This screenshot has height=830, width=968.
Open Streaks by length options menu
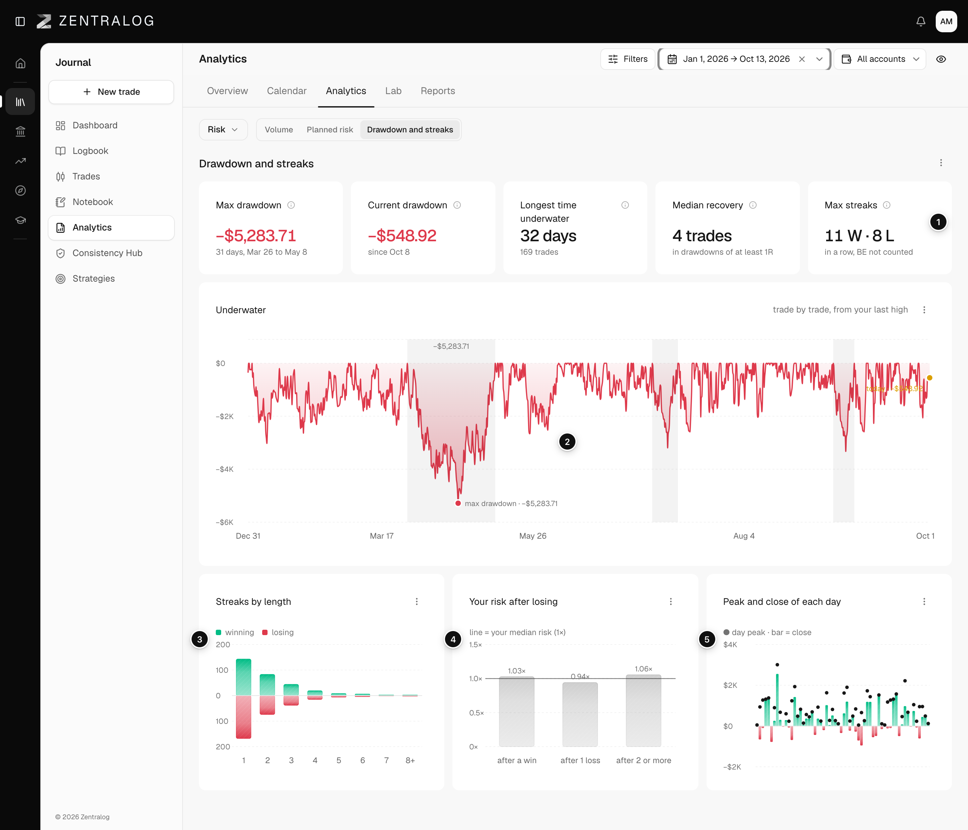(417, 601)
